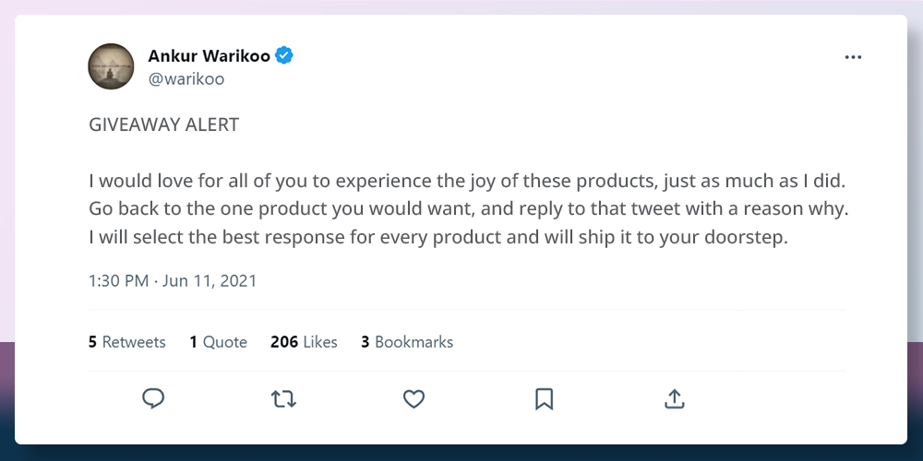The image size is (923, 461).
Task: Open the three-dot more options menu
Action: pyautogui.click(x=853, y=57)
